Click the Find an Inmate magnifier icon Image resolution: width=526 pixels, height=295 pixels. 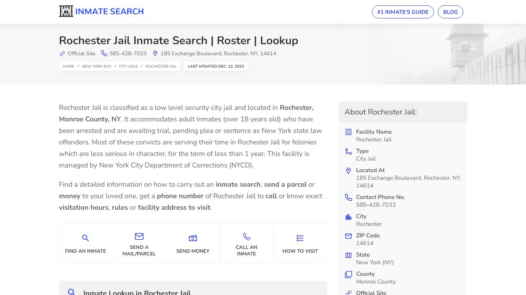(x=85, y=238)
